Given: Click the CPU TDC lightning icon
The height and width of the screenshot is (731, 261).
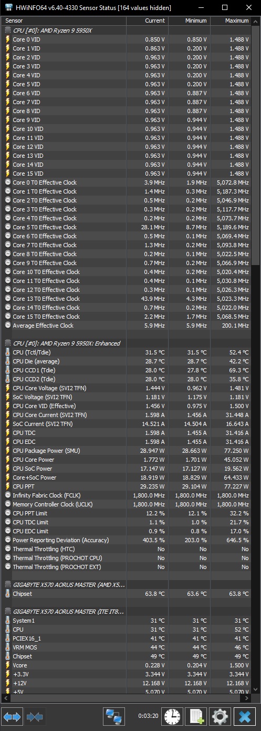Looking at the screenshot, I should (7, 433).
